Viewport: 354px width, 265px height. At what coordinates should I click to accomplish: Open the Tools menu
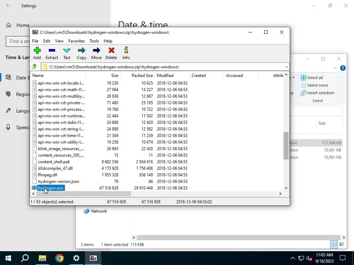94,41
